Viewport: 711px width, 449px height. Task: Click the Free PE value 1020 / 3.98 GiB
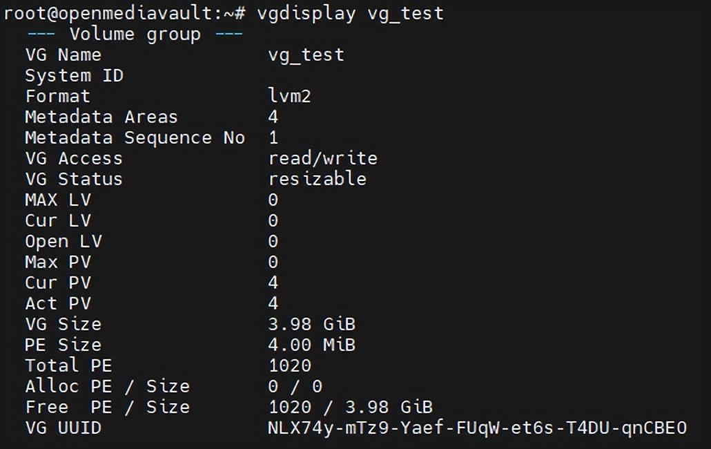(351, 408)
